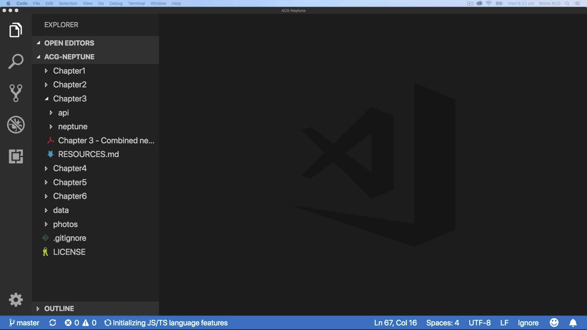Screen dimensions: 587x330
Task: Expand the Chapter2 folder
Action: tap(95, 85)
